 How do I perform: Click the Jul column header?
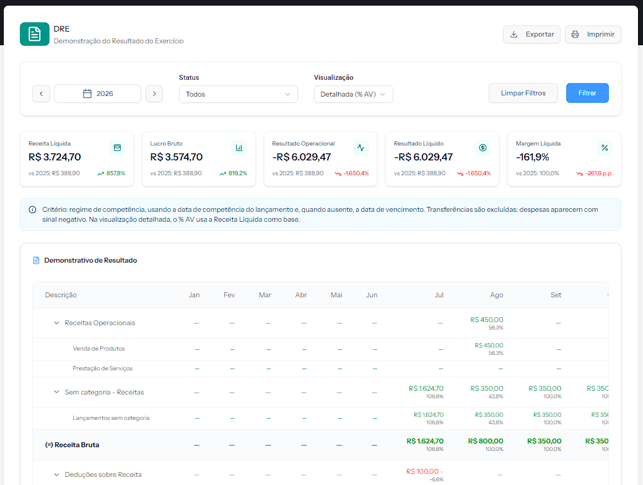click(439, 295)
